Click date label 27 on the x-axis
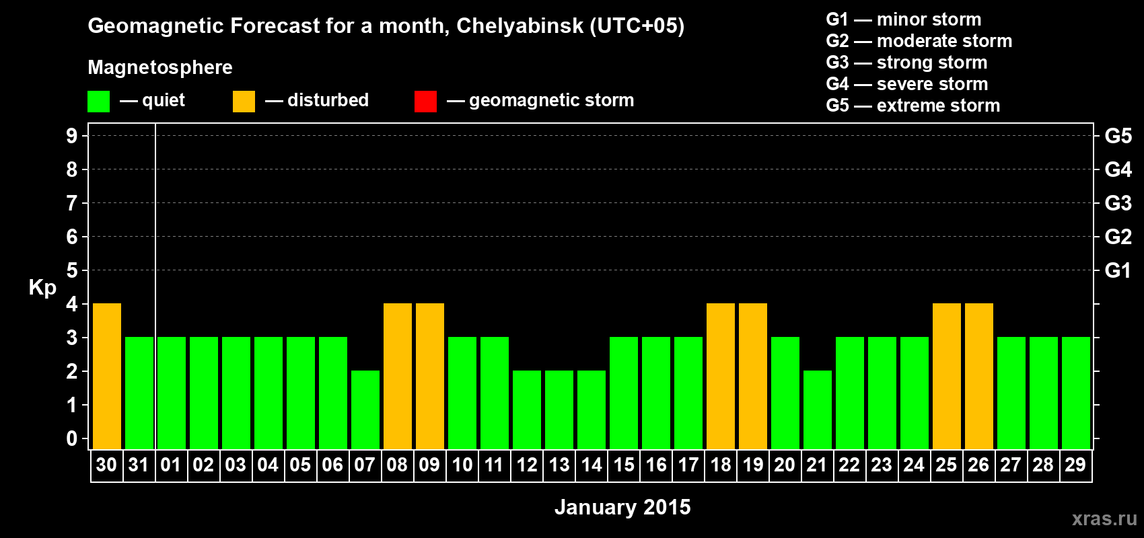1144x538 pixels. [x=1011, y=465]
